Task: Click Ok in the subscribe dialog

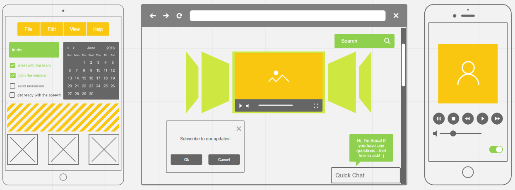Action: [186, 160]
